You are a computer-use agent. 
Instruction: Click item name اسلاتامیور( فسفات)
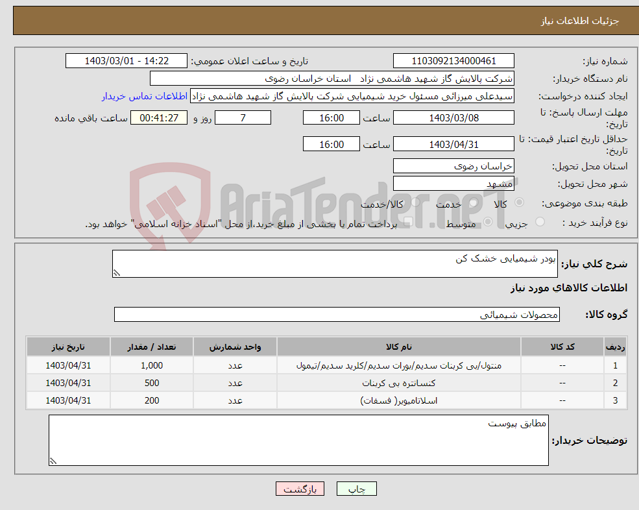pyautogui.click(x=399, y=400)
